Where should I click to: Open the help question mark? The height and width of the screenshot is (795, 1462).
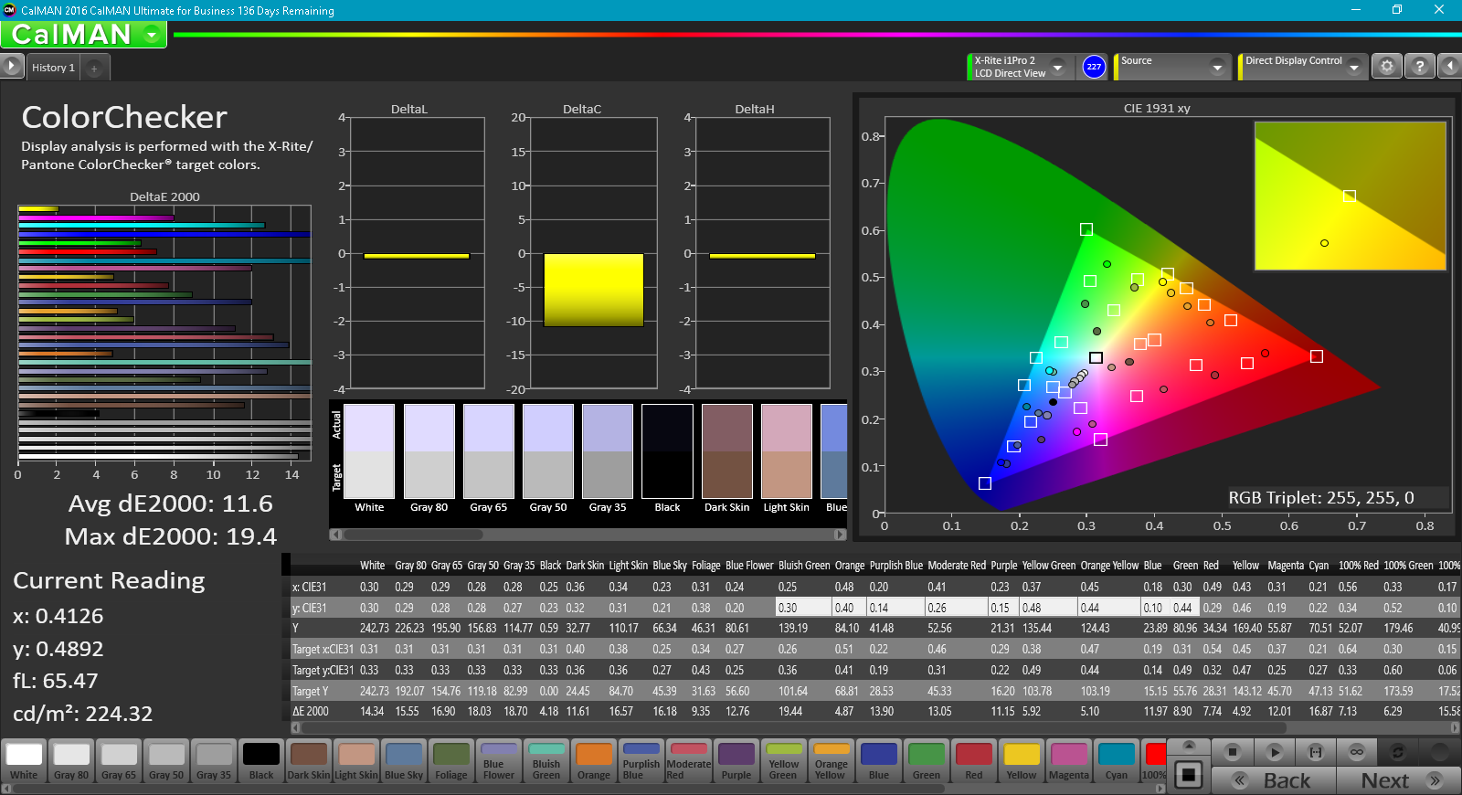pyautogui.click(x=1419, y=67)
